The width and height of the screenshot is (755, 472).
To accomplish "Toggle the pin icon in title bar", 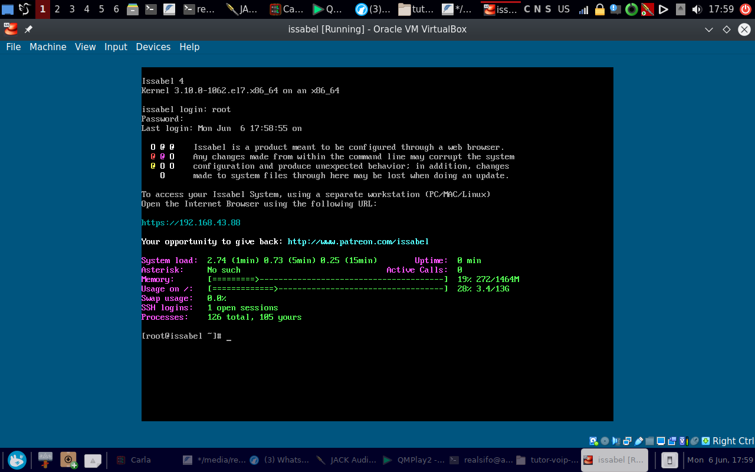I will (x=28, y=29).
